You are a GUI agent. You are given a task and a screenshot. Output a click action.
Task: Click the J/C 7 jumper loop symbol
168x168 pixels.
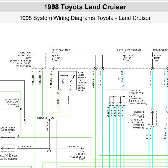pyautogui.click(x=39, y=62)
